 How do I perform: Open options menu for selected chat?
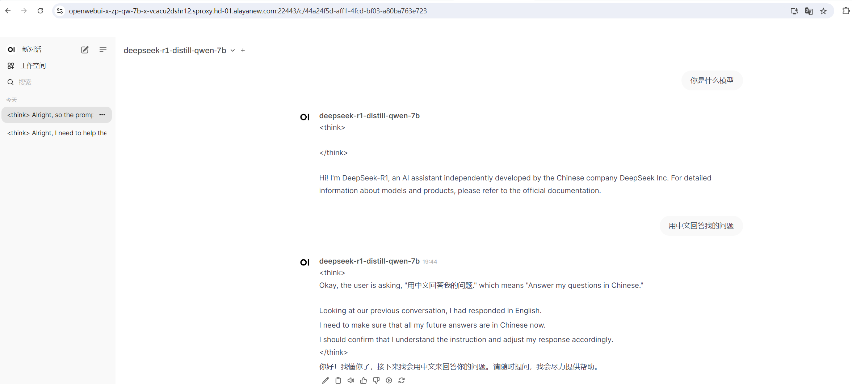pos(102,115)
